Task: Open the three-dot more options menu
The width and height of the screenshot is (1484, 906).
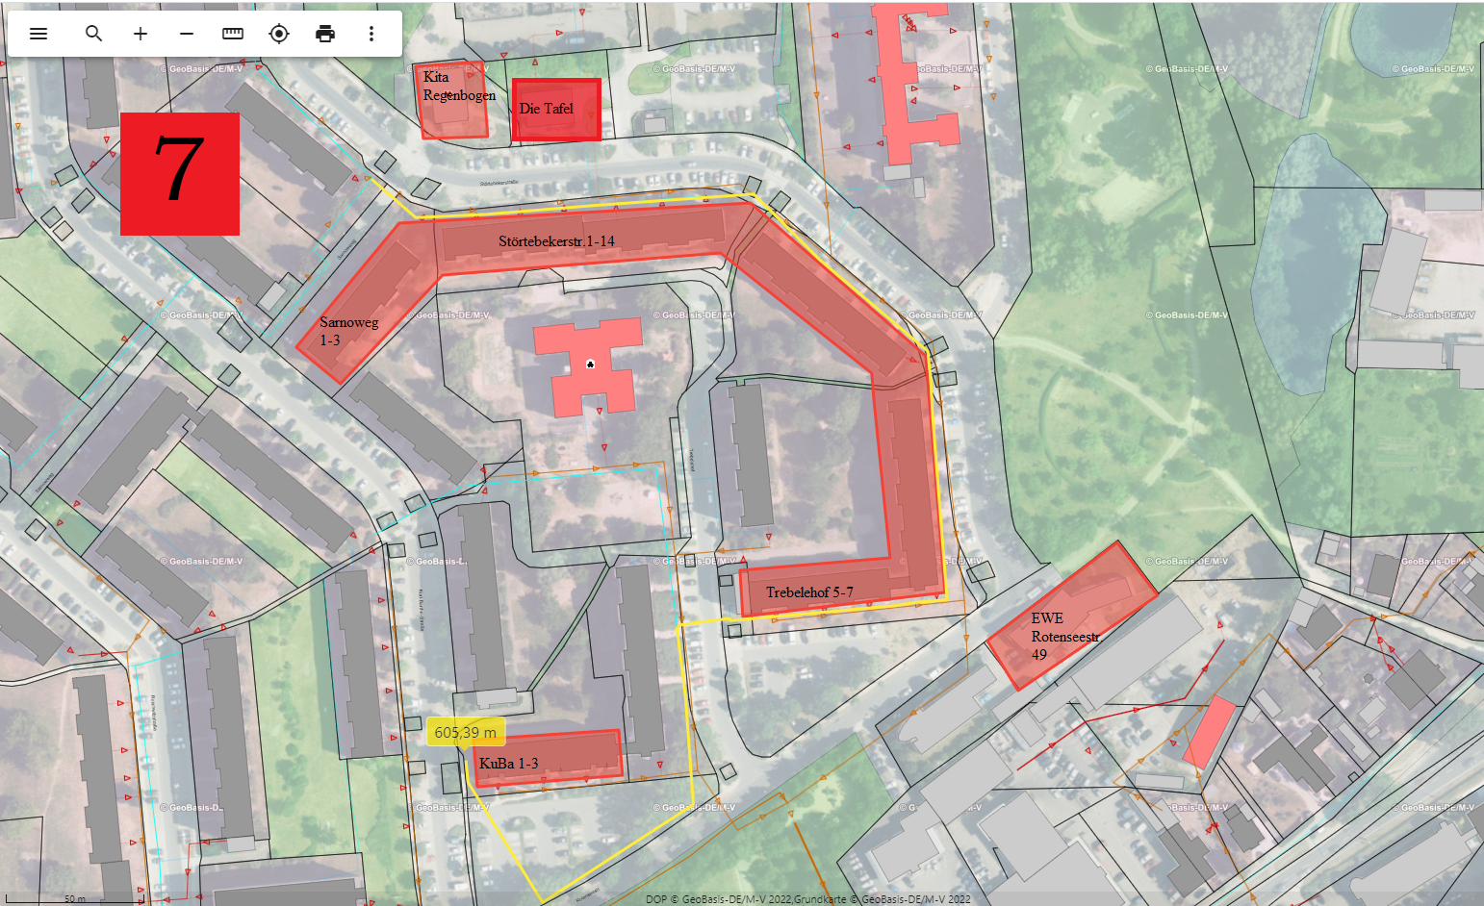Action: [371, 34]
